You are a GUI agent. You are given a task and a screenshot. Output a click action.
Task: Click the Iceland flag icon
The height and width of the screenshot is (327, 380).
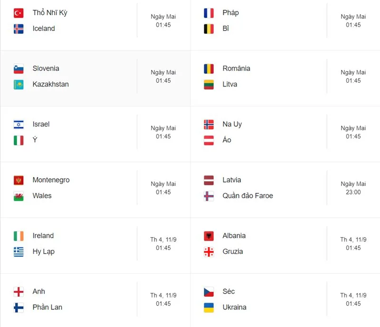[x=19, y=29]
